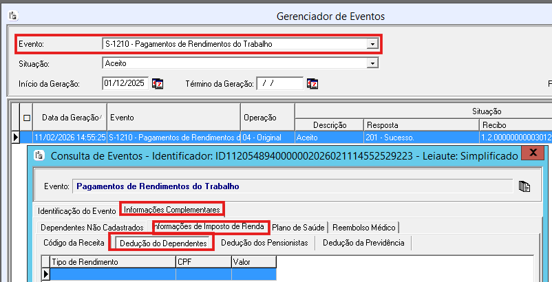Click the Término da Geração date field
Viewport: 552px width, 282px height.
(279, 84)
